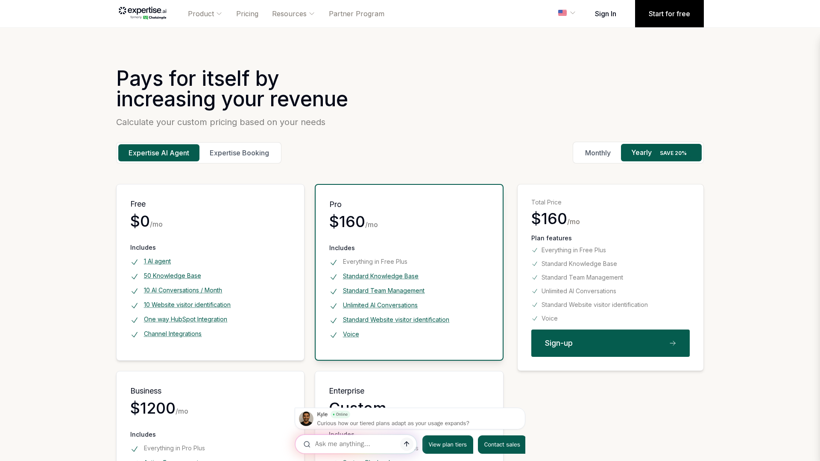Switch to the Expertise Booking tab

tap(239, 153)
